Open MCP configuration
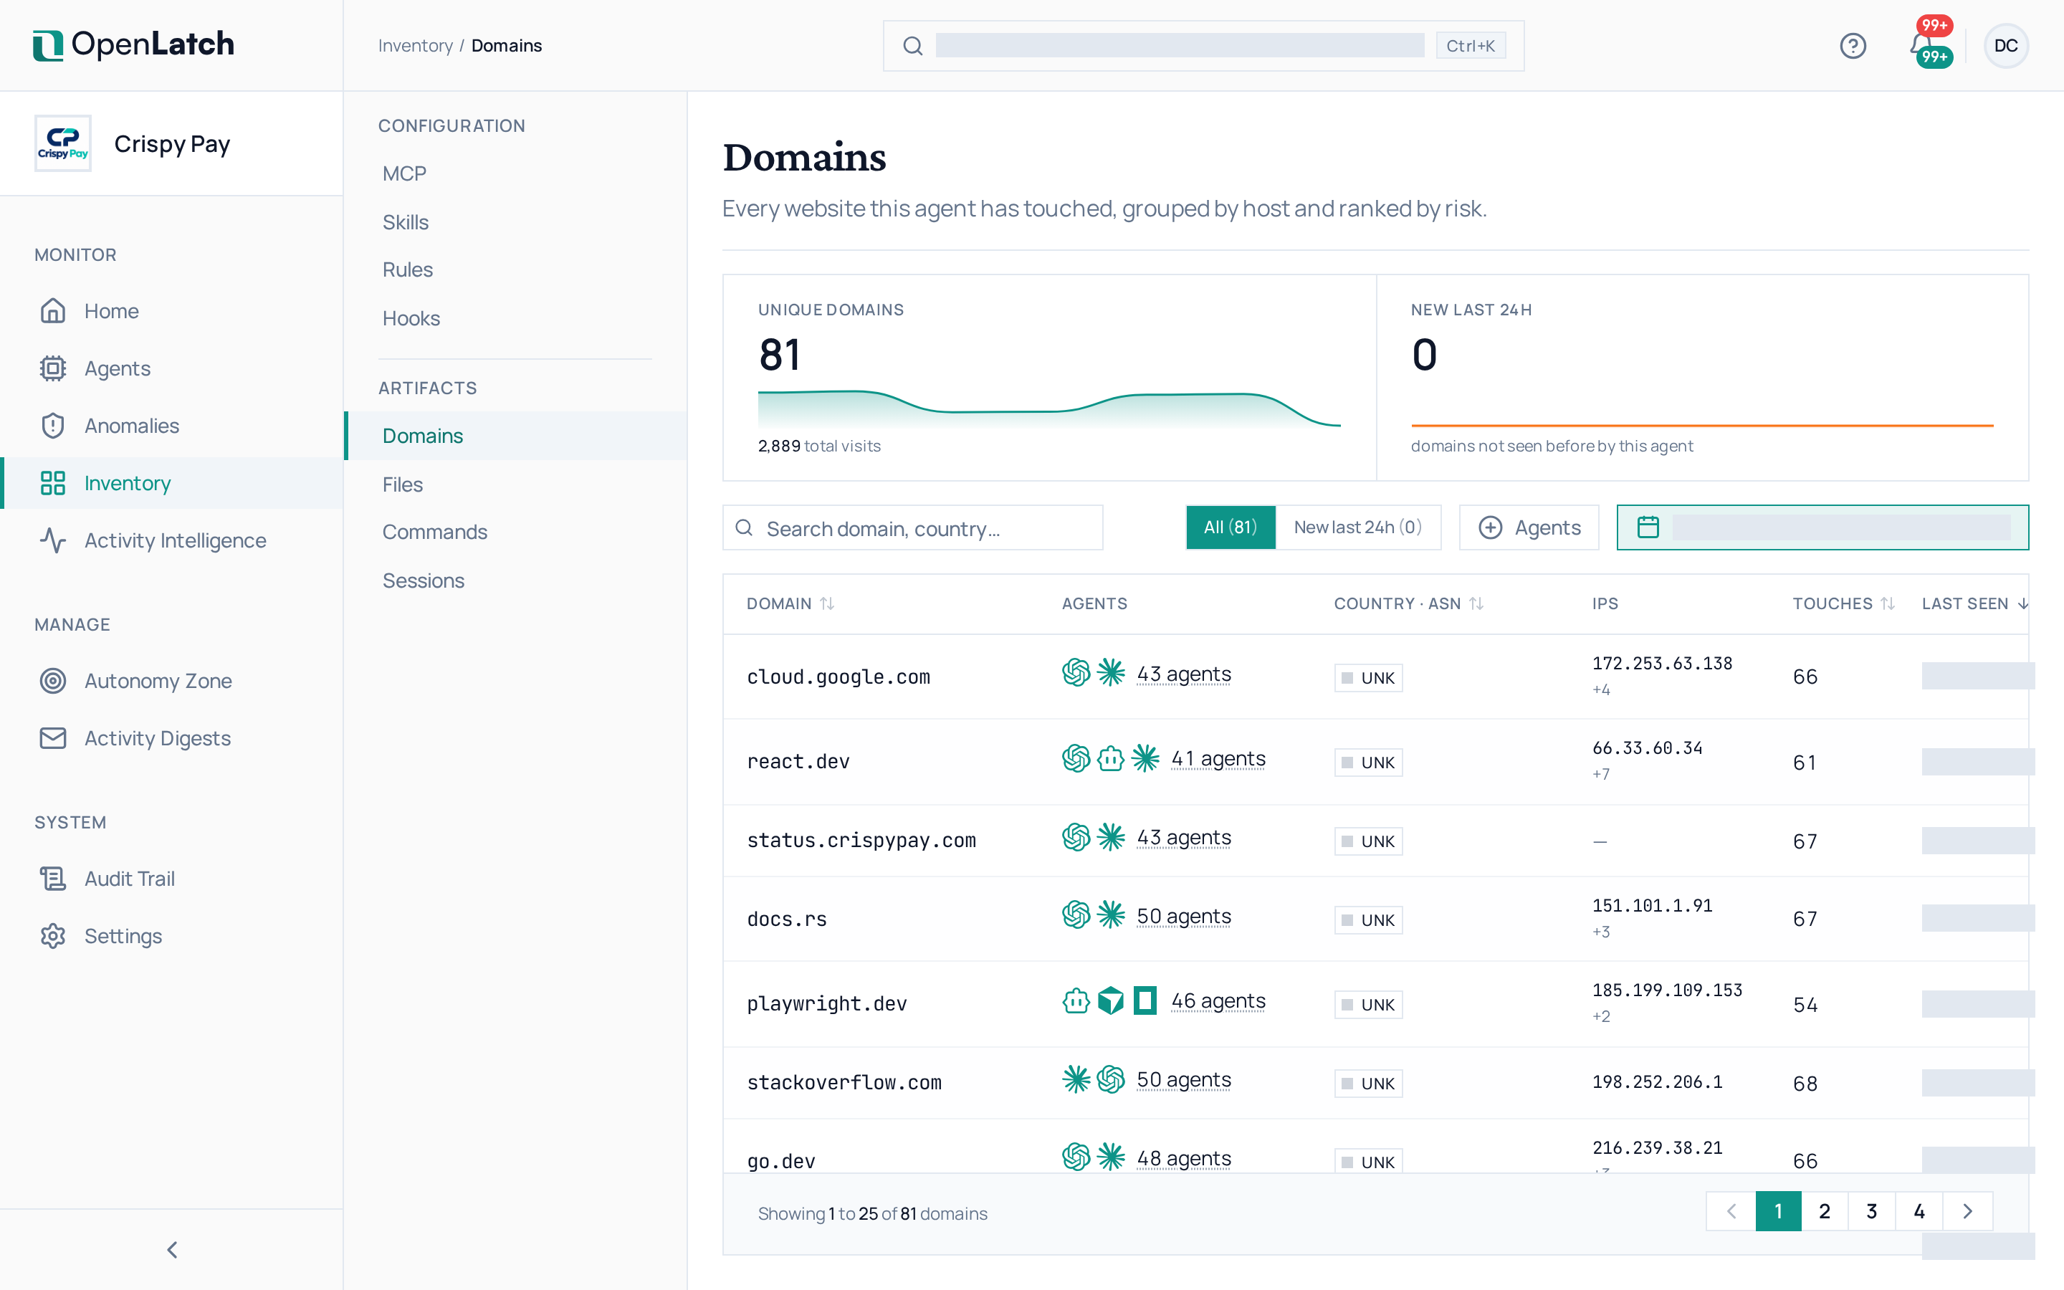This screenshot has height=1290, width=2064. coord(515,173)
